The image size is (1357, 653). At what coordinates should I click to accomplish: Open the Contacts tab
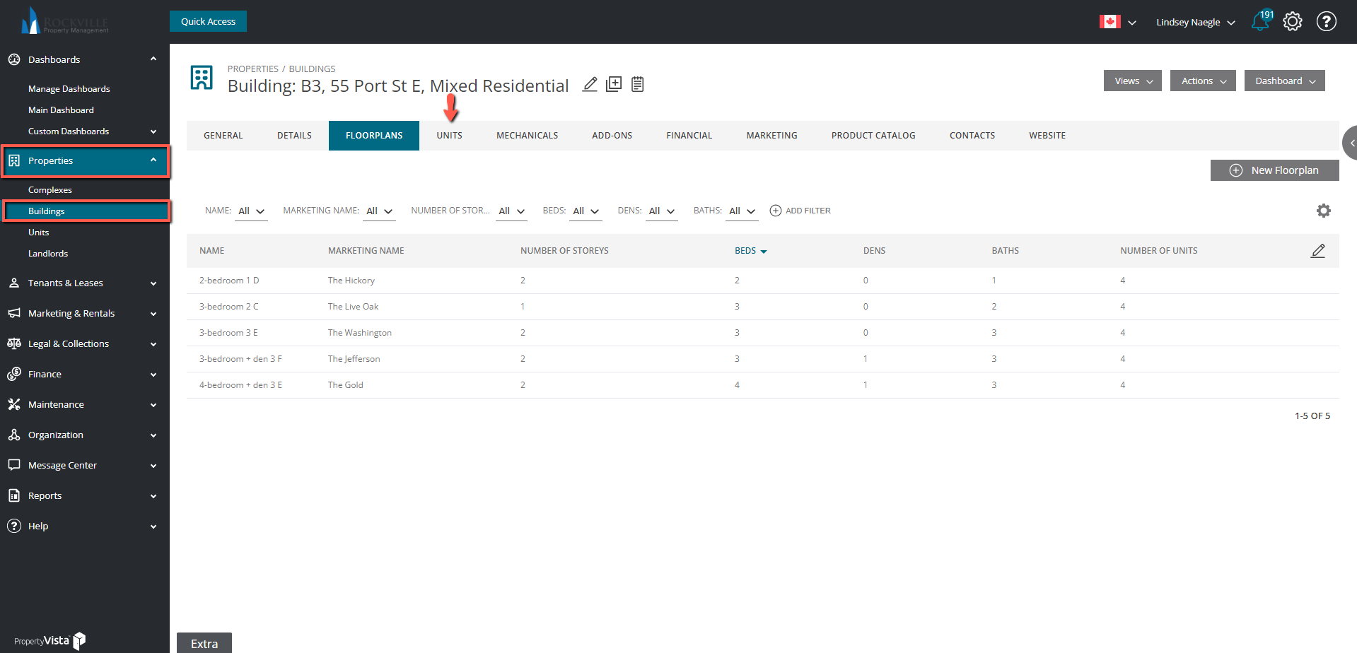(x=972, y=136)
